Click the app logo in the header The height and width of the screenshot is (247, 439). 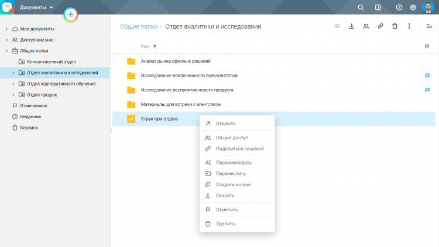[x=7, y=7]
